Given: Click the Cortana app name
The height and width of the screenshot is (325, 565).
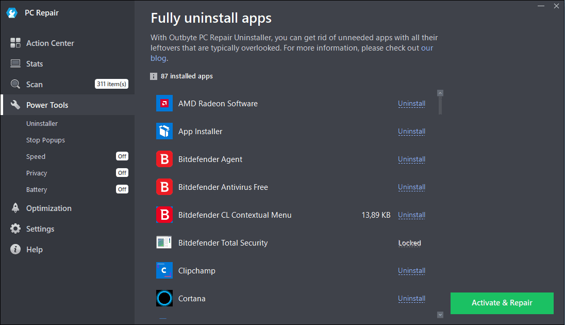Looking at the screenshot, I should tap(192, 299).
